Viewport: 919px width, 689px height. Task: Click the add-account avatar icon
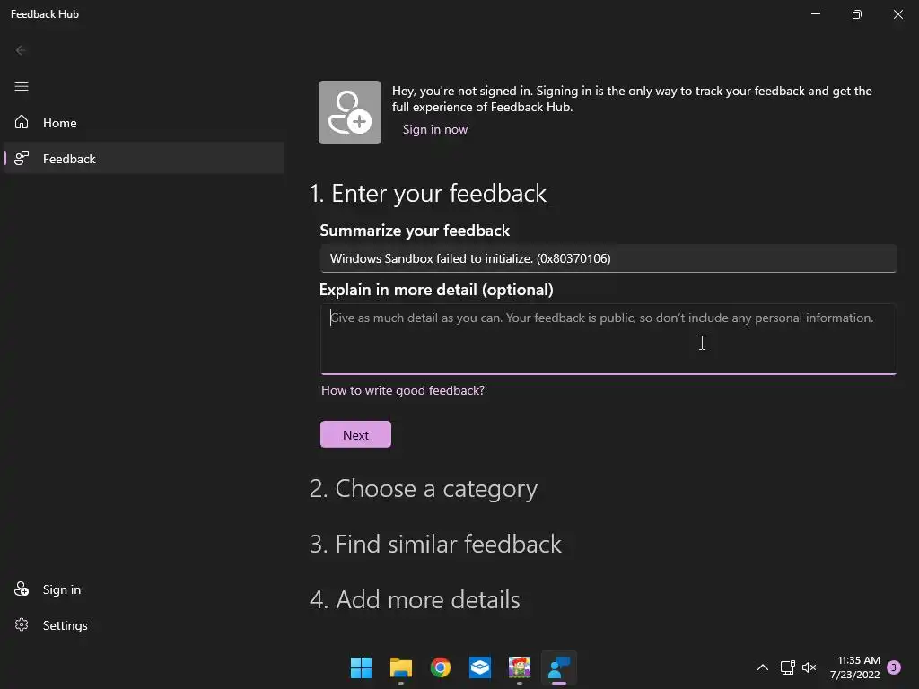point(350,112)
